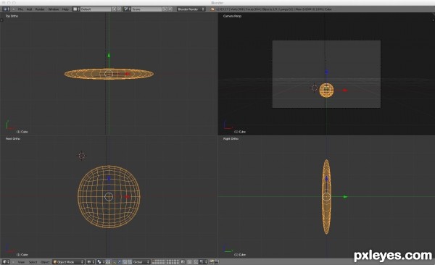Click the Front Ortho viewport label
The width and height of the screenshot is (435, 265).
pyautogui.click(x=13, y=138)
